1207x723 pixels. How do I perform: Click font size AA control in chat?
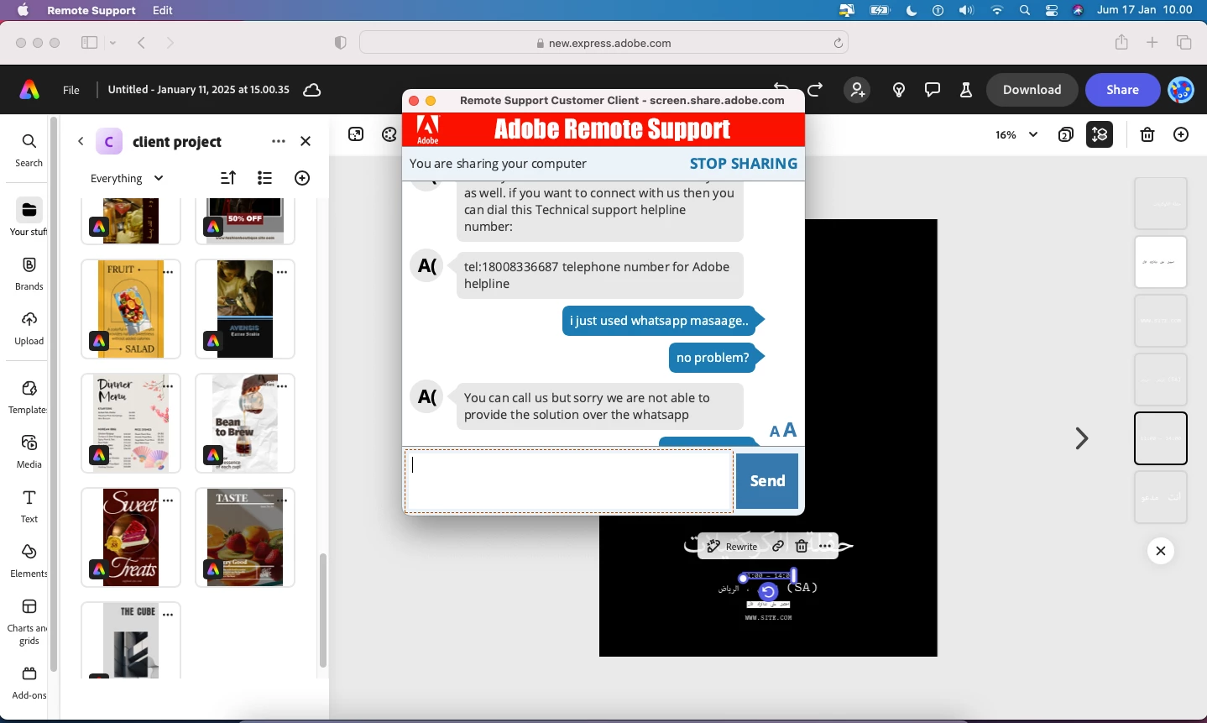(783, 431)
